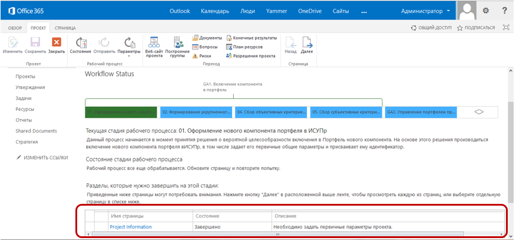Open Риски in ribbon
516x241 pixels.
pos(201,56)
